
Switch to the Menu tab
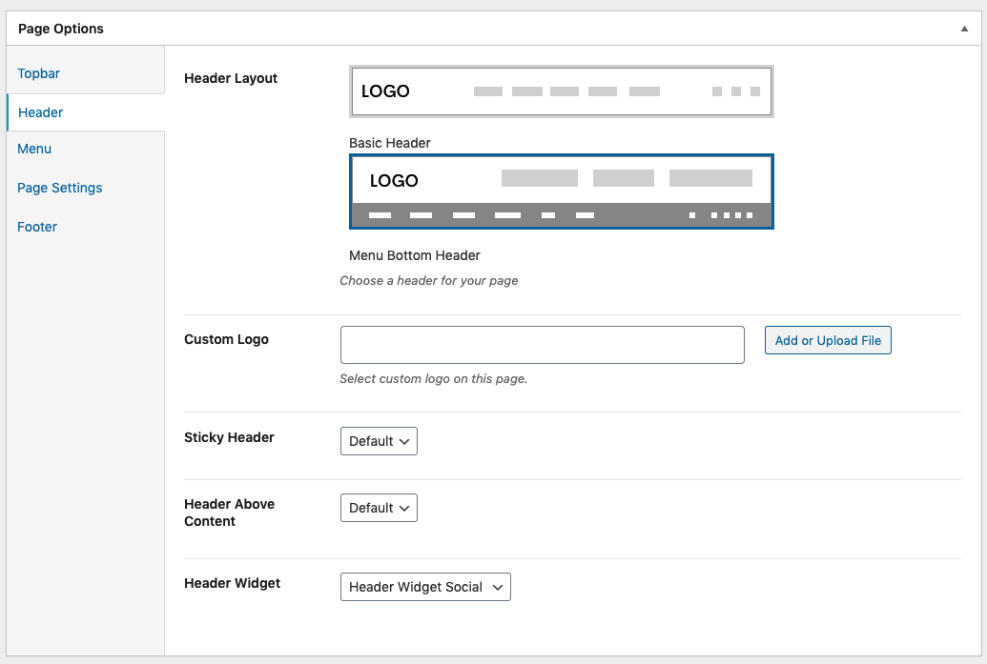coord(34,149)
